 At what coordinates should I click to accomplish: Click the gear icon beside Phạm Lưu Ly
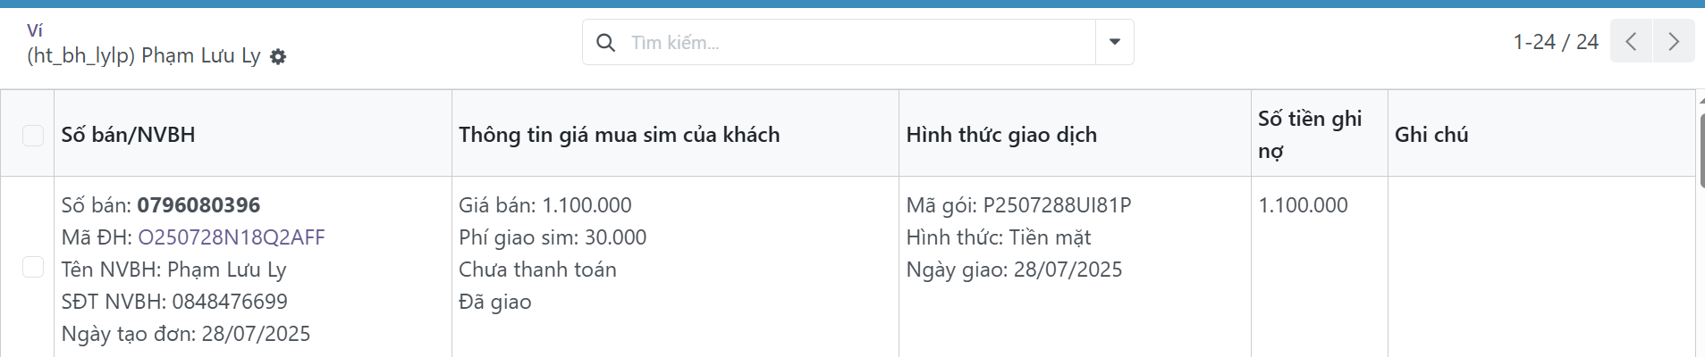278,56
